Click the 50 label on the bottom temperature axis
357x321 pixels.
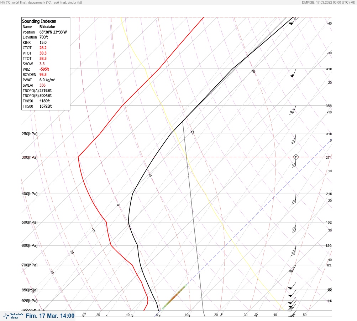(x=305, y=315)
